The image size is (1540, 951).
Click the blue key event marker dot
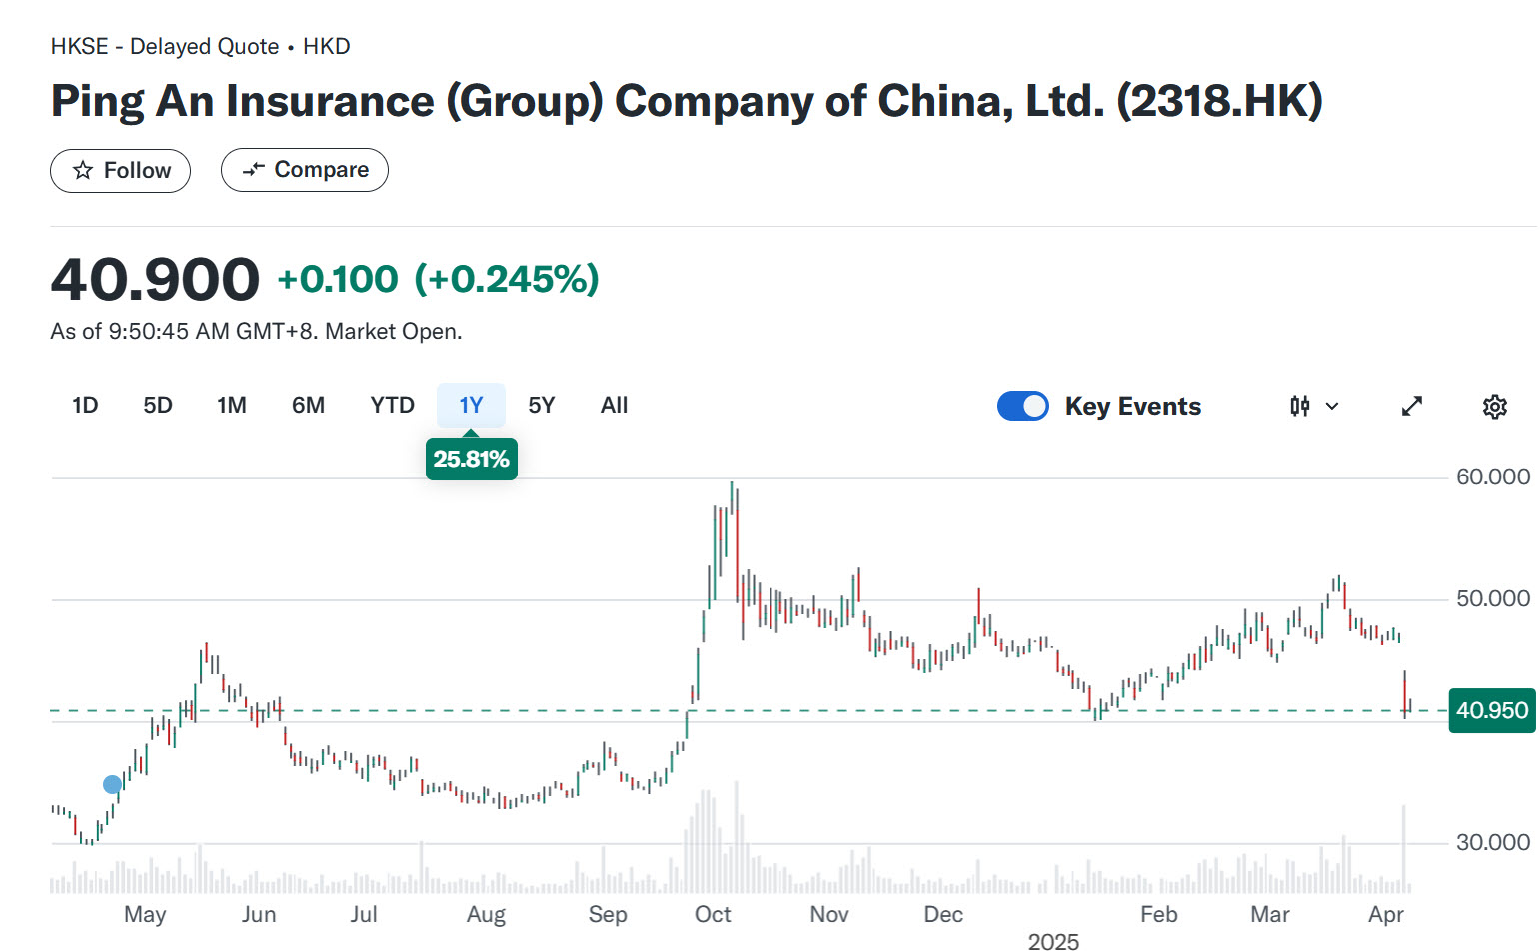pos(113,785)
